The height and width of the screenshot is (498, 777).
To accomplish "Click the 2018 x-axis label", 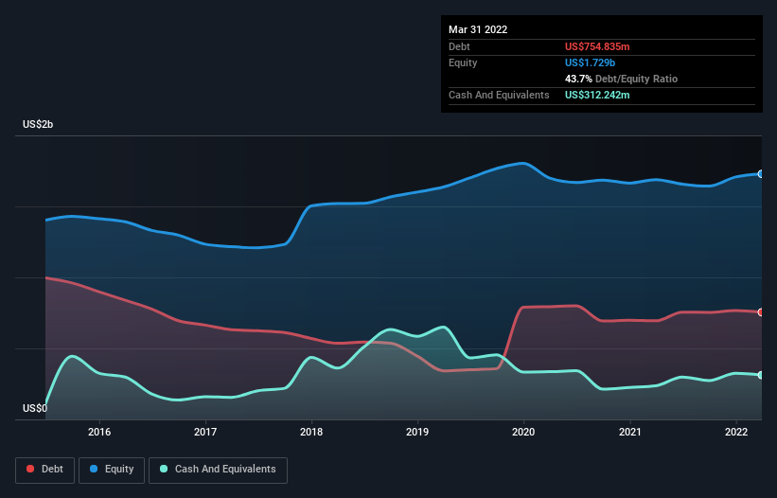I will (311, 432).
